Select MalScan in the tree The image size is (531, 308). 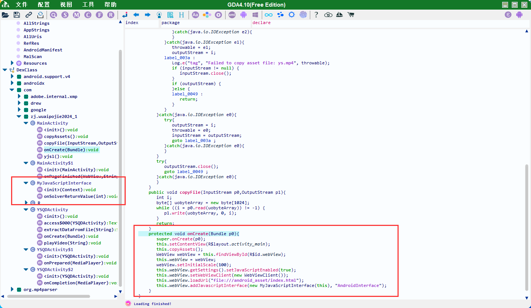coord(33,57)
